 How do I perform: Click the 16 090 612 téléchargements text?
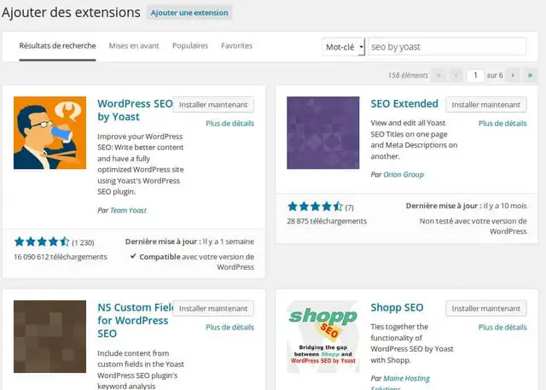[61, 257]
